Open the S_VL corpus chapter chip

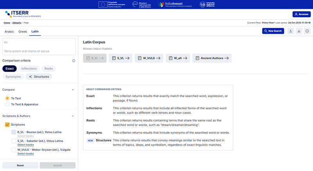(120, 58)
